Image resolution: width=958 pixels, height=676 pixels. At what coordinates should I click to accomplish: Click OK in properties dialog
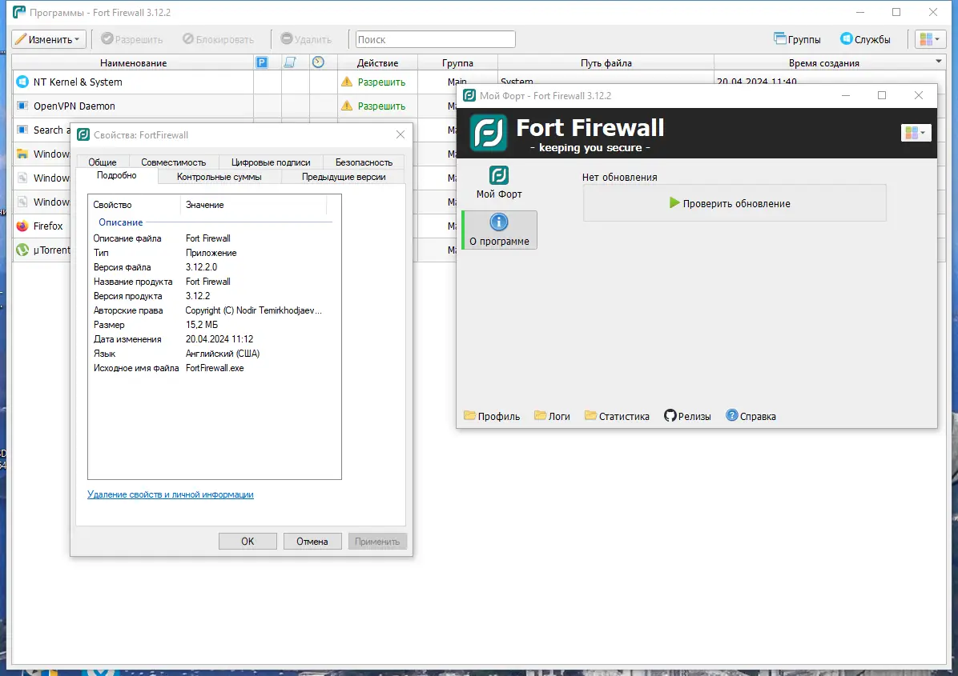pos(248,541)
